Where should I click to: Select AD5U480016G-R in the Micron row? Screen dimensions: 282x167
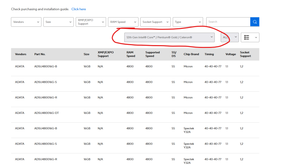[x=46, y=98]
